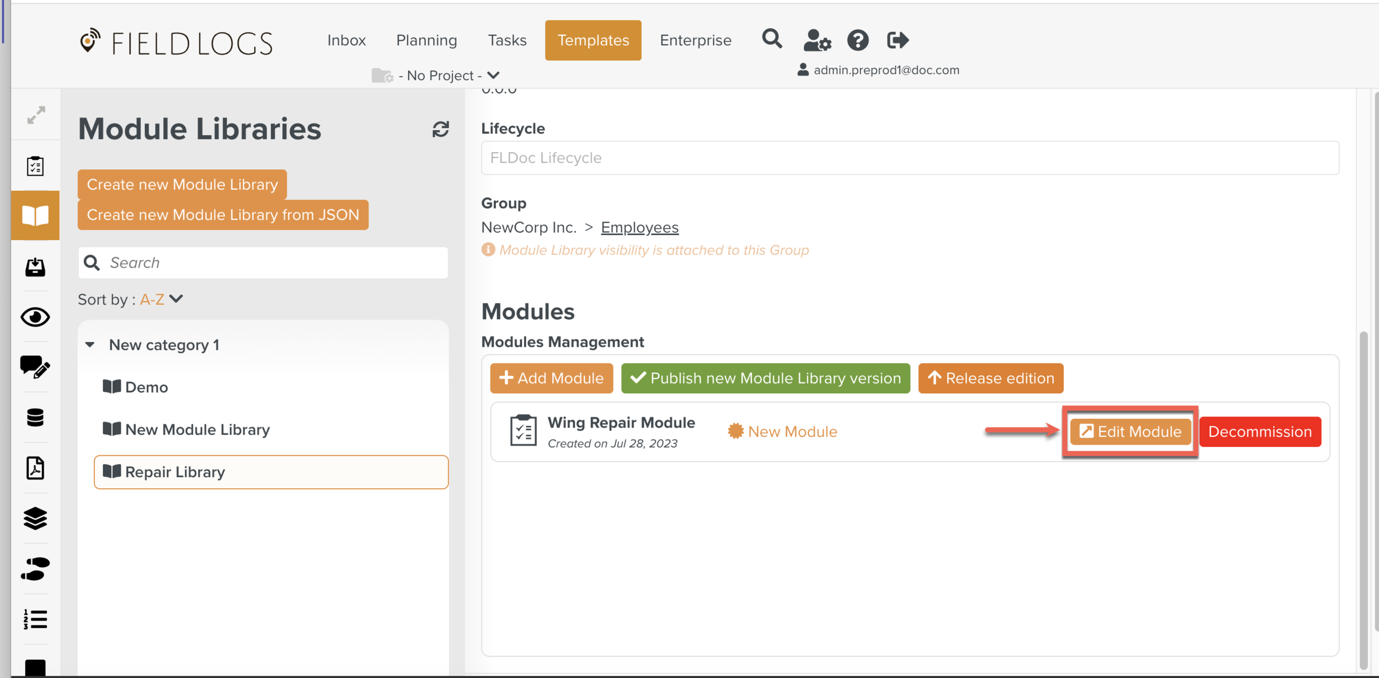Select Demo library in the tree
Screen dimensions: 1379x678
click(x=146, y=387)
